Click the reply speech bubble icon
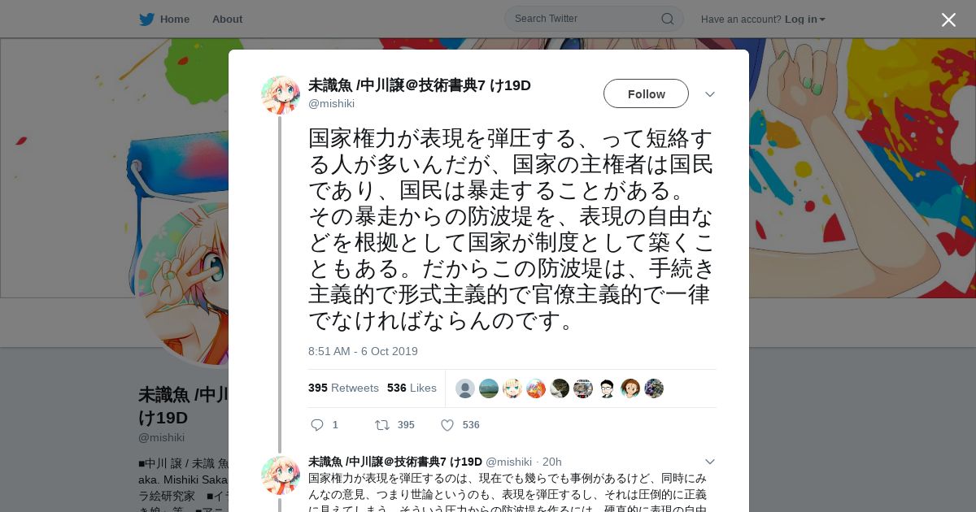Image resolution: width=976 pixels, height=512 pixels. point(317,425)
